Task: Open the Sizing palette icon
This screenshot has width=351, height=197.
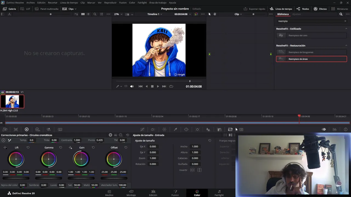Action: 230,129
